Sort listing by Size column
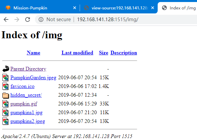The image size is (197, 139). pyautogui.click(x=104, y=53)
